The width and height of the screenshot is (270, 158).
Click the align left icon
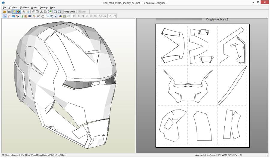pos(74,16)
